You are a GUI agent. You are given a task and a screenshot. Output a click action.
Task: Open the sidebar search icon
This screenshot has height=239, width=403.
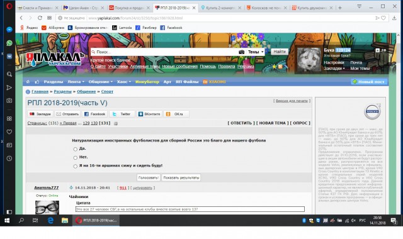tap(9, 74)
